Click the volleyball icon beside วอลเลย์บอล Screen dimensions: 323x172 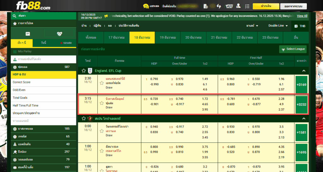pos(15,160)
